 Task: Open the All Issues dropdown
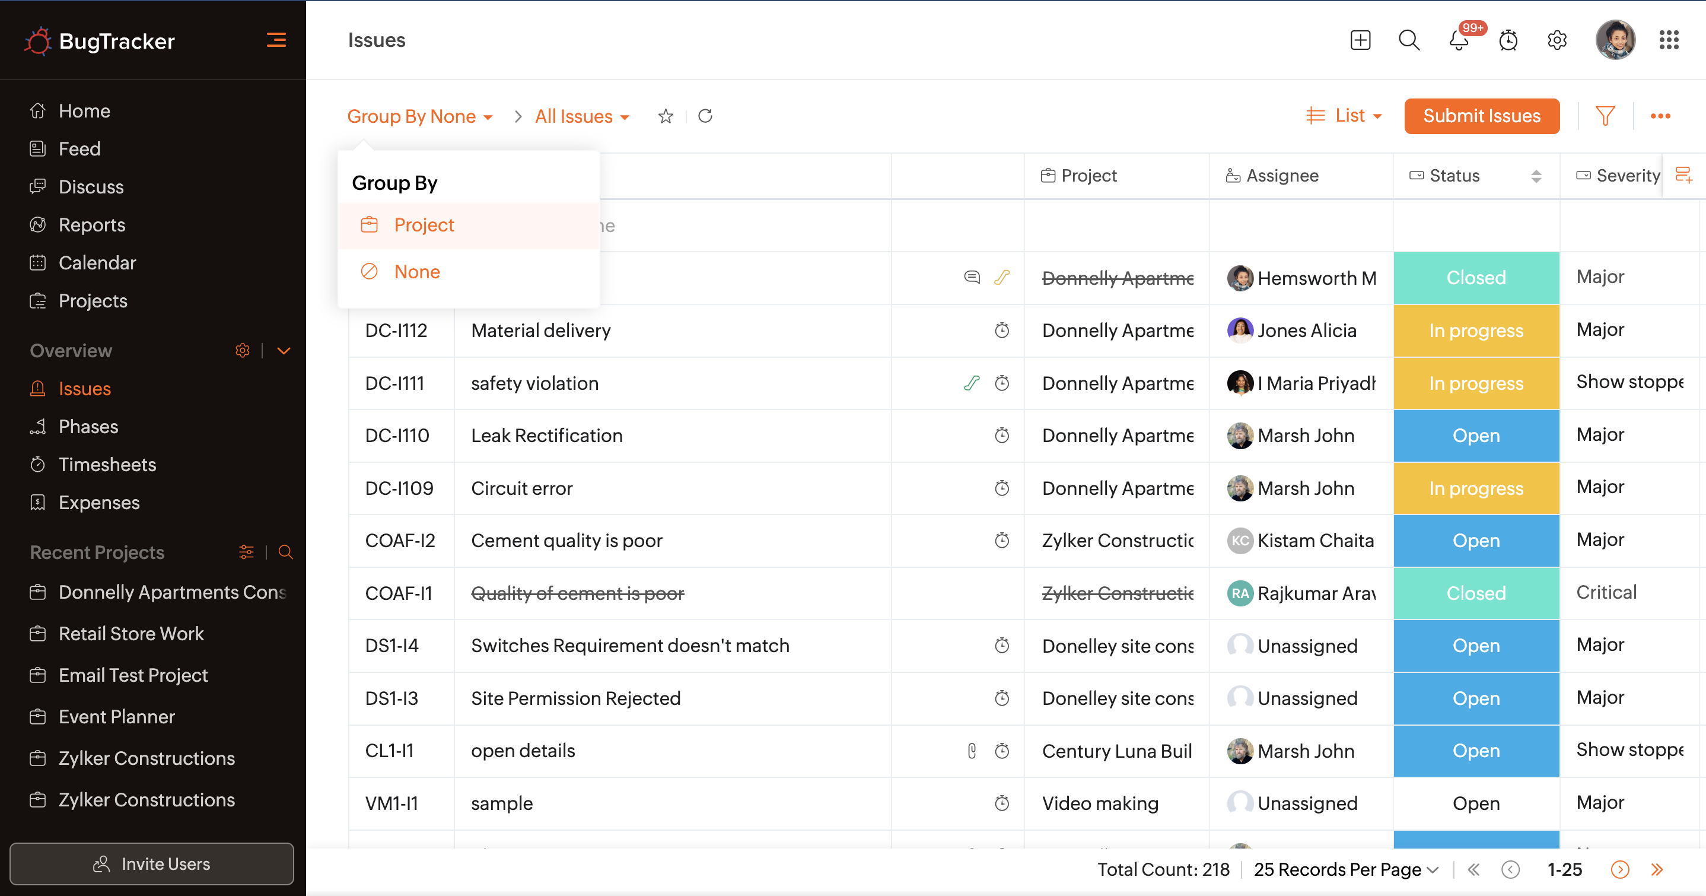coord(581,117)
